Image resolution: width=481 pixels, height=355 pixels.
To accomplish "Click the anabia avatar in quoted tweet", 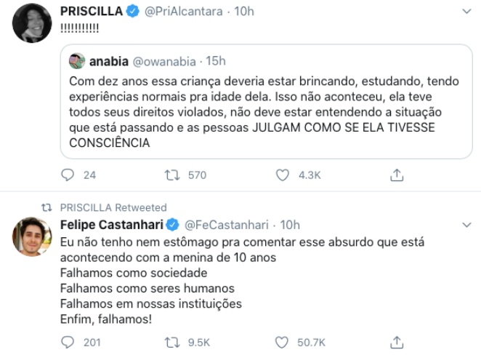I will pyautogui.click(x=77, y=60).
